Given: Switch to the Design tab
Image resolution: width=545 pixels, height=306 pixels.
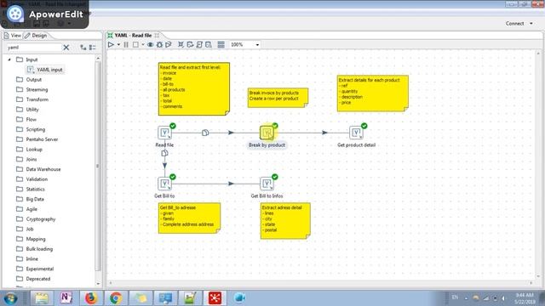Looking at the screenshot, I should pyautogui.click(x=36, y=36).
